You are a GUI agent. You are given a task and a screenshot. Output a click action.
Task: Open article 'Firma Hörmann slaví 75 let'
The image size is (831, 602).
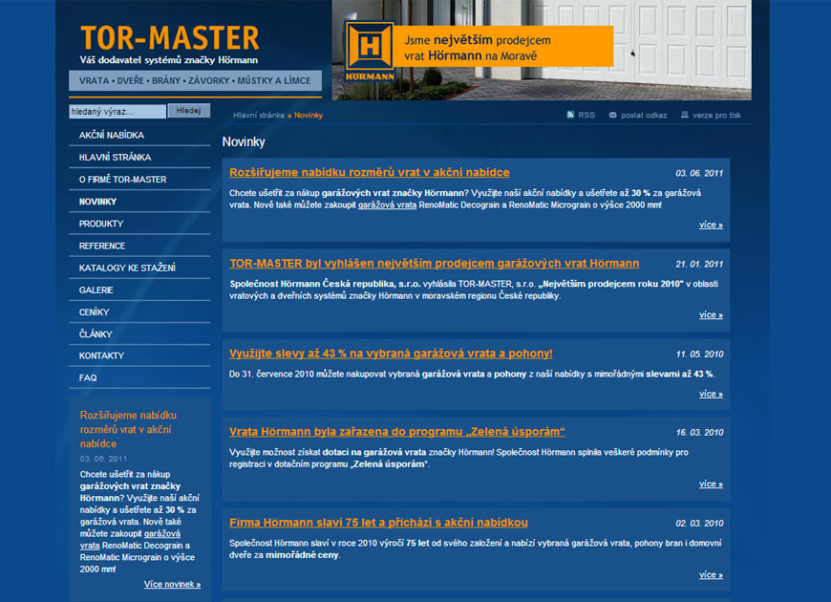pos(378,523)
